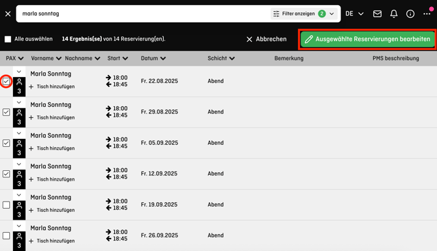
Task: Uncheck the reservation checkbox for 05.09.2025
Action: click(x=6, y=143)
